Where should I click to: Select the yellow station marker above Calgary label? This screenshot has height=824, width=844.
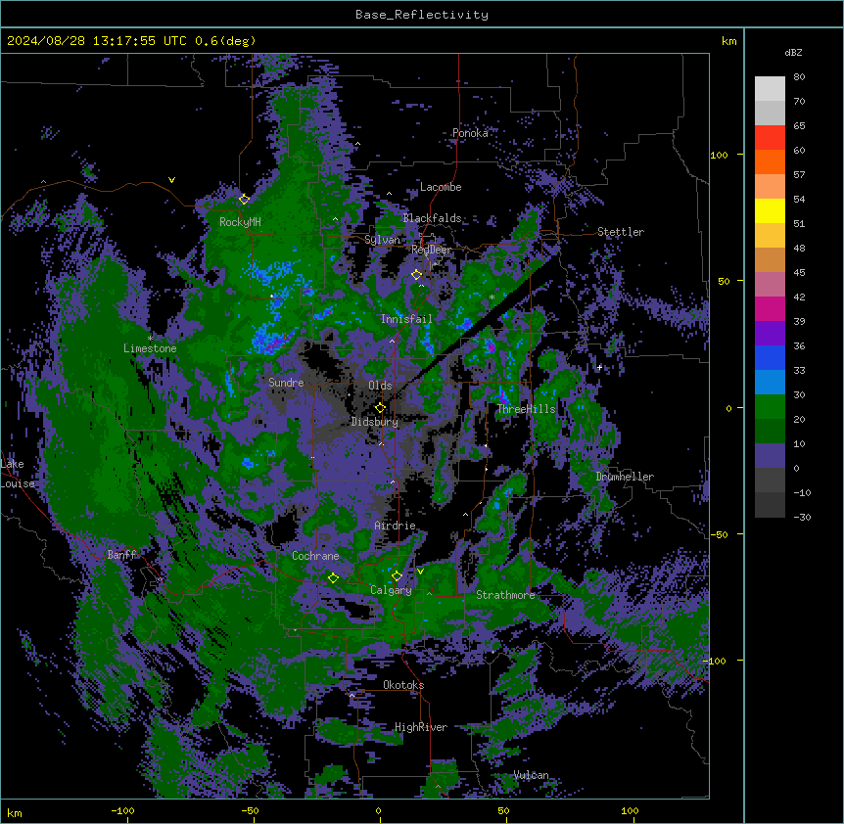397,576
